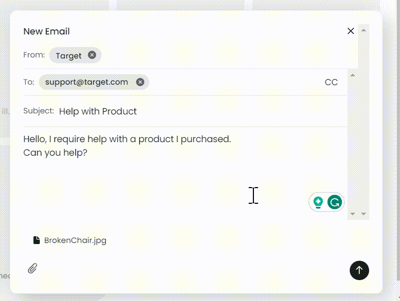Remove the Target sender chip
This screenshot has height=301, width=400.
pos(92,55)
